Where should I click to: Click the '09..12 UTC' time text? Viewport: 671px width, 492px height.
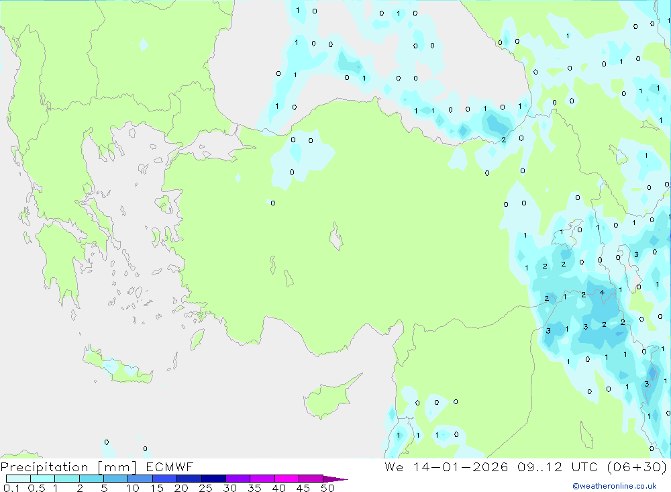558,466
